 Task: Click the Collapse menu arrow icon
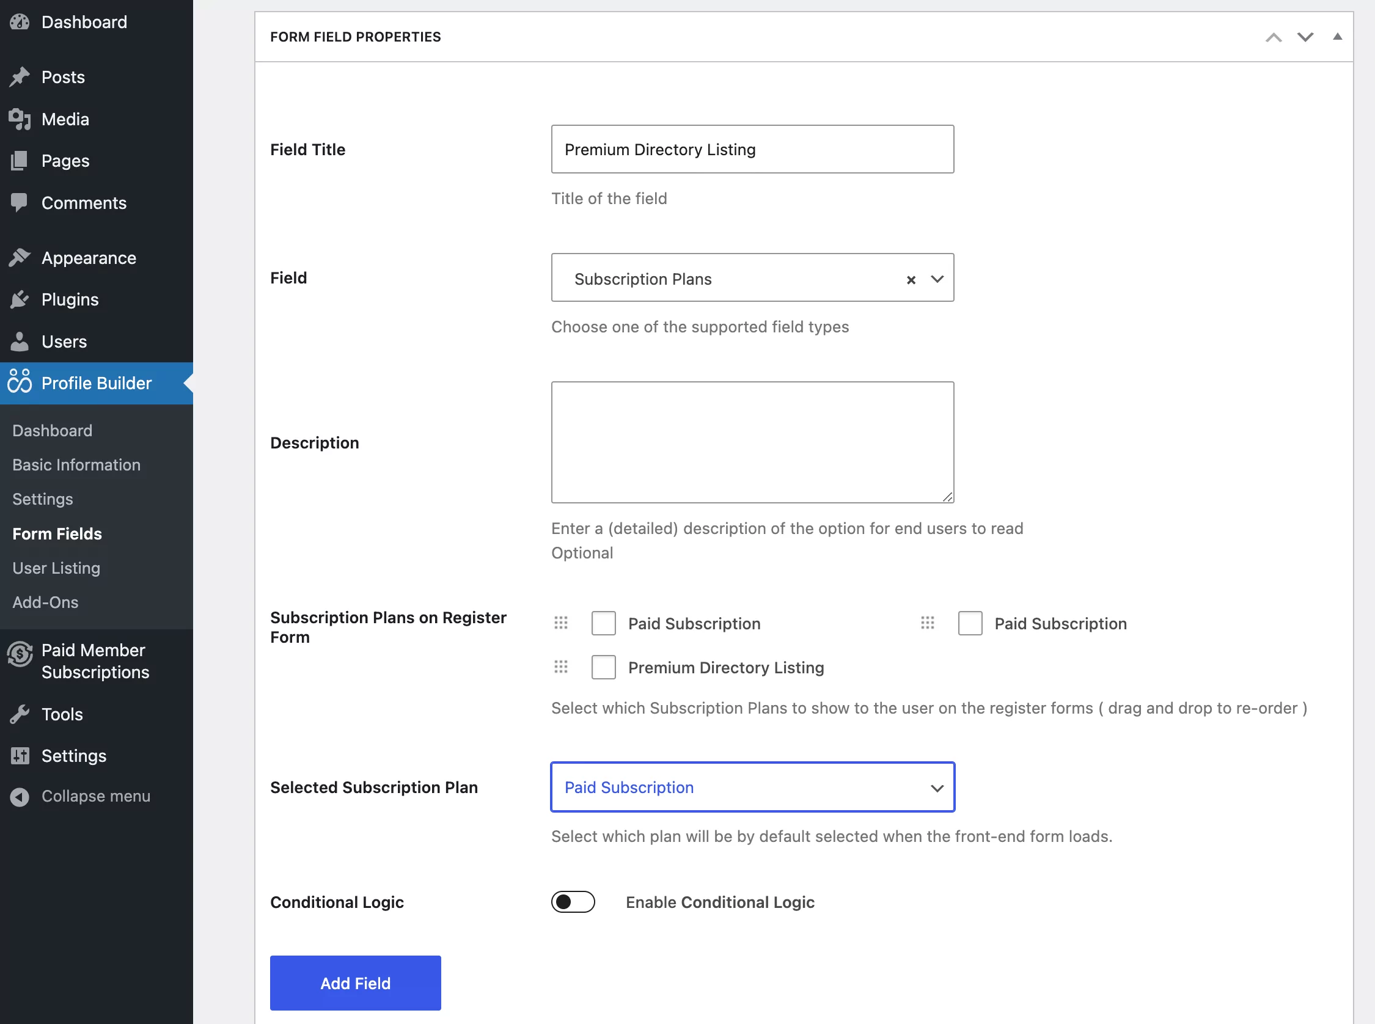coord(18,796)
